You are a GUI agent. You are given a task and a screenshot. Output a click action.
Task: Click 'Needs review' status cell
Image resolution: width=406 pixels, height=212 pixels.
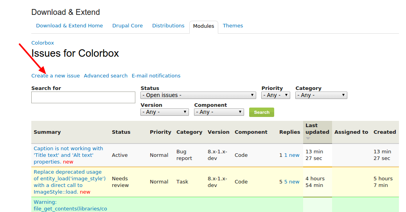[x=120, y=182]
